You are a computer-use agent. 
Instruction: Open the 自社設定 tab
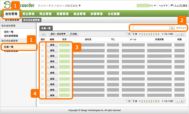coord(114,14)
